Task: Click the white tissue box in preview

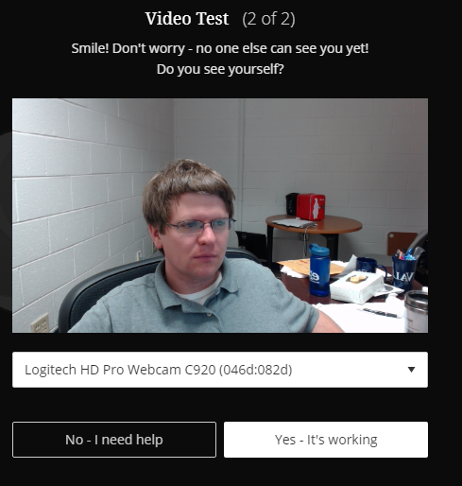Action: tap(357, 286)
